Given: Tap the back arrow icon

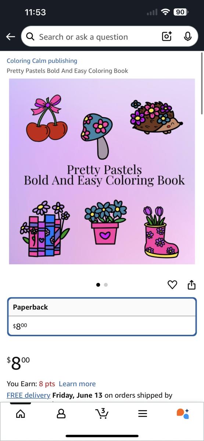Looking at the screenshot, I should (10, 37).
